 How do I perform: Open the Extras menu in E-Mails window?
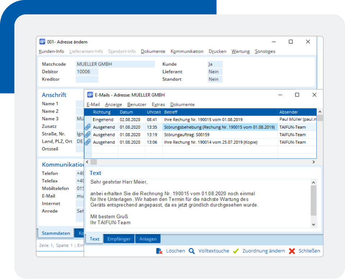tap(158, 105)
